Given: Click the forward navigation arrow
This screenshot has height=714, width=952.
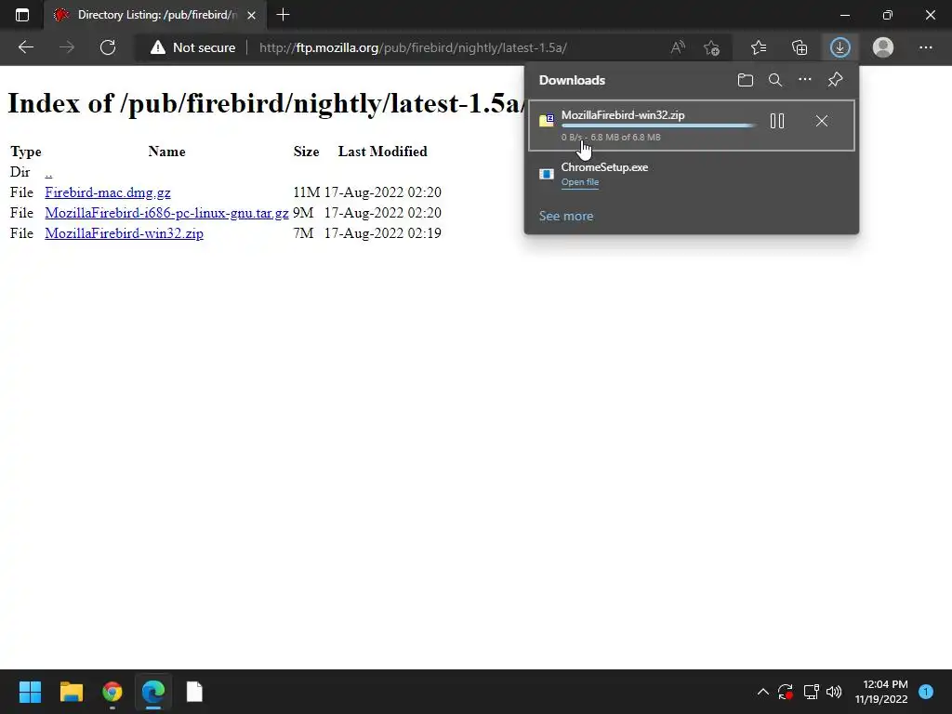Looking at the screenshot, I should pos(67,47).
